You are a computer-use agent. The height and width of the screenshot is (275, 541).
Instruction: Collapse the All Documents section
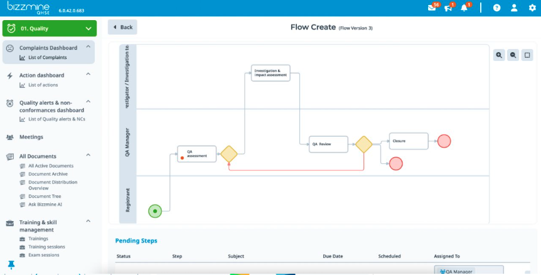pyautogui.click(x=88, y=156)
